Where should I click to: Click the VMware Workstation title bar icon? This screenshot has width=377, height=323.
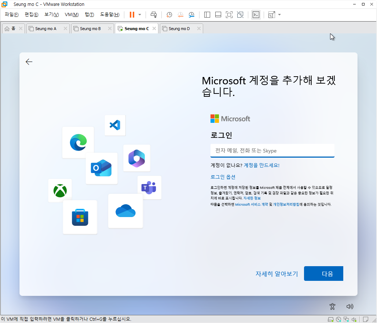tap(4, 4)
